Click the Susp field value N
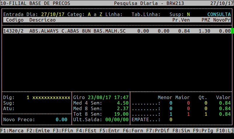 pos(188,14)
